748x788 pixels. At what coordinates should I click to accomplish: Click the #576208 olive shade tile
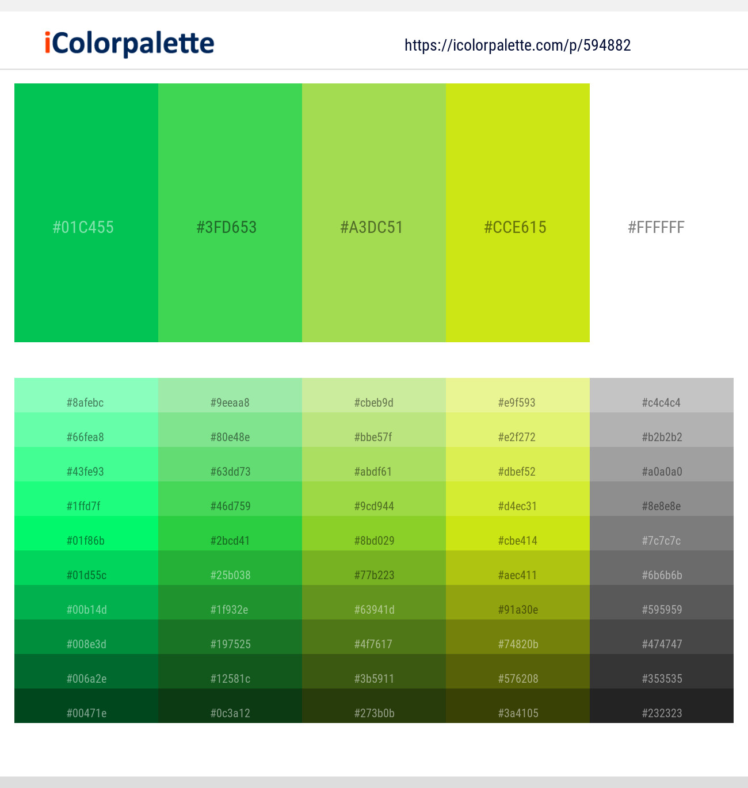point(517,678)
